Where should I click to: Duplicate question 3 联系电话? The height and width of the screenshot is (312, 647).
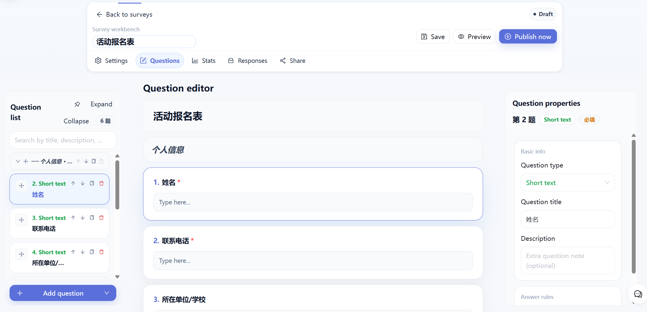click(x=92, y=218)
